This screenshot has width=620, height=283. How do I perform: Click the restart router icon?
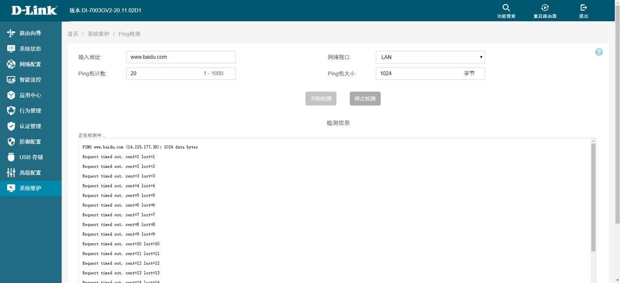(x=545, y=8)
